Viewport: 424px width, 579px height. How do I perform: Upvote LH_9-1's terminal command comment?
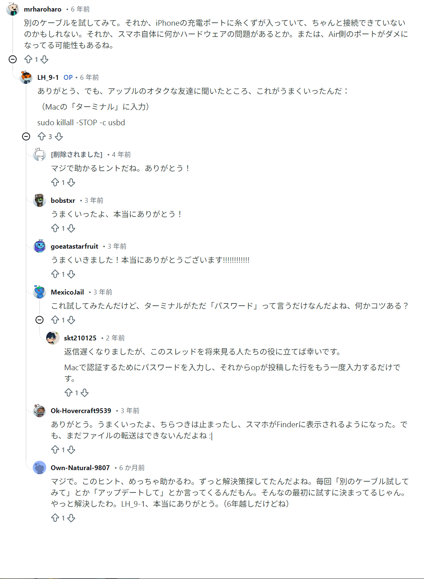pos(42,136)
